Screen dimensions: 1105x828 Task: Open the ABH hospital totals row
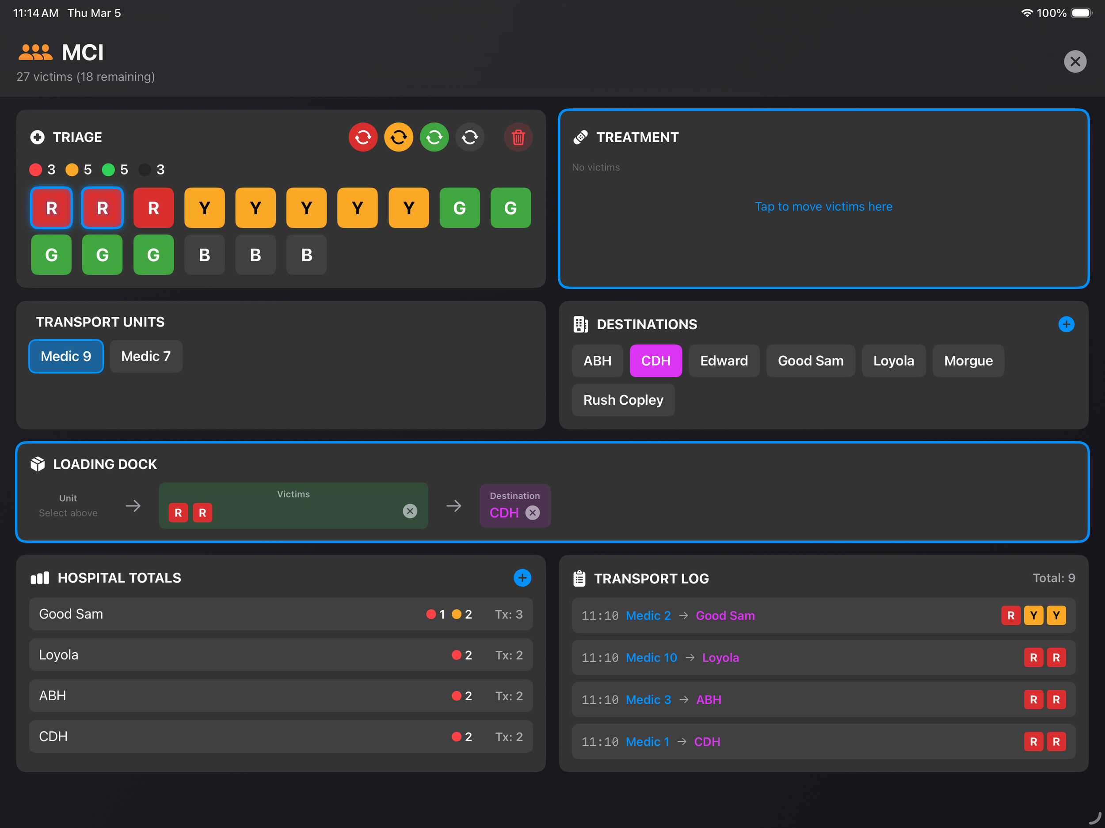coord(281,695)
